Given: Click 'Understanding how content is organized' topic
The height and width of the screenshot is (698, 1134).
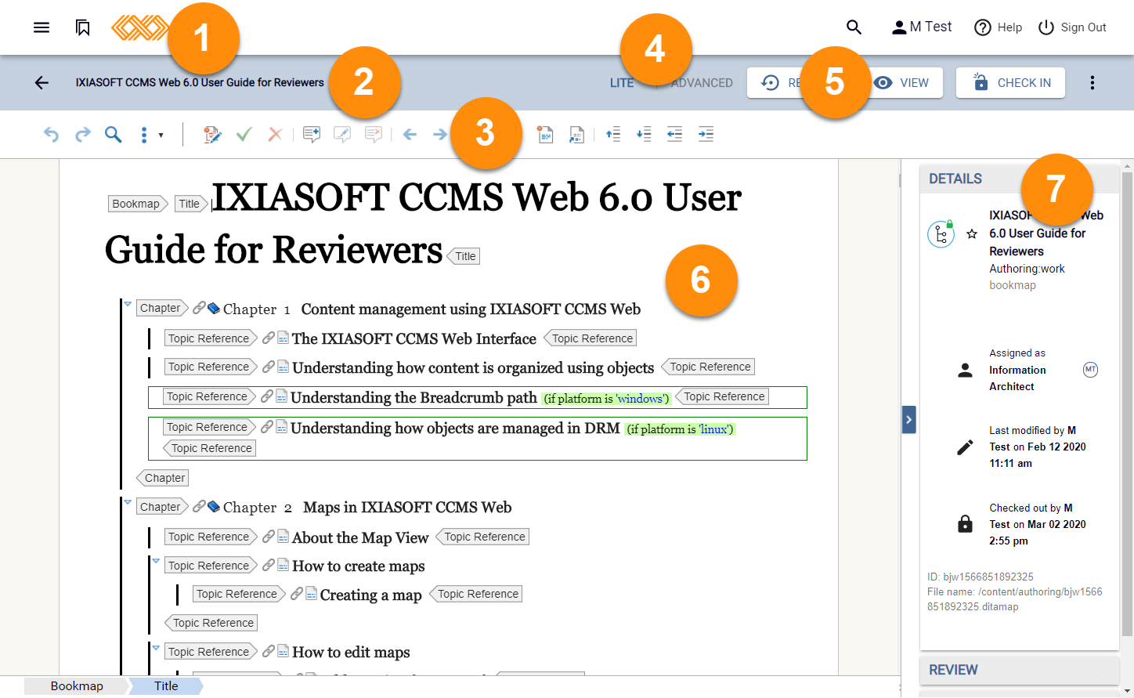Looking at the screenshot, I should tap(473, 367).
